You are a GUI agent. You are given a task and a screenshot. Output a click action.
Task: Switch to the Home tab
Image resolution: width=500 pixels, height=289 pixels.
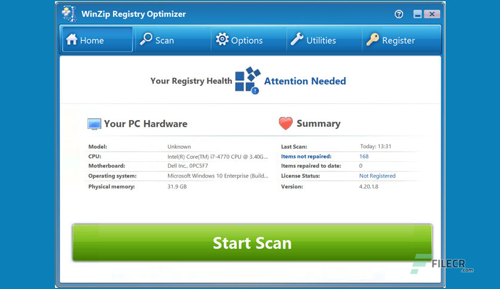97,39
